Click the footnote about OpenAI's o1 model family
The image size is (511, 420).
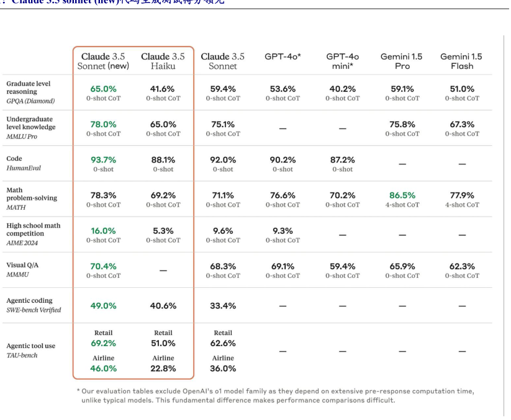pyautogui.click(x=275, y=395)
